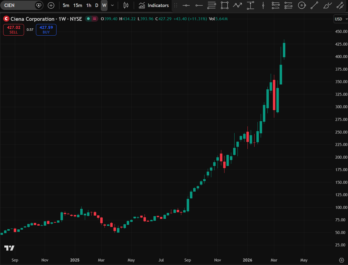The height and width of the screenshot is (265, 348).
Task: Click the Vol 5.64M readout
Action: (218, 19)
